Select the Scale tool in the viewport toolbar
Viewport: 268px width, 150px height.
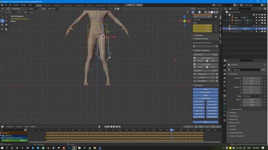3,25
